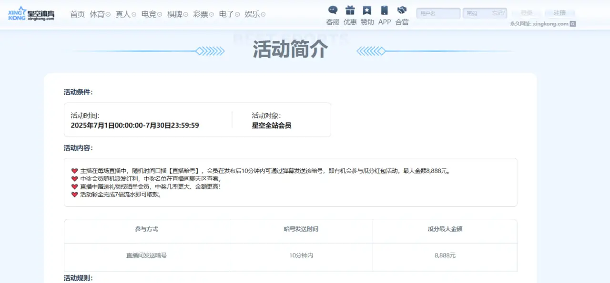This screenshot has height=283, width=610.
Task: Open the 合营 handshake icon
Action: point(402,10)
